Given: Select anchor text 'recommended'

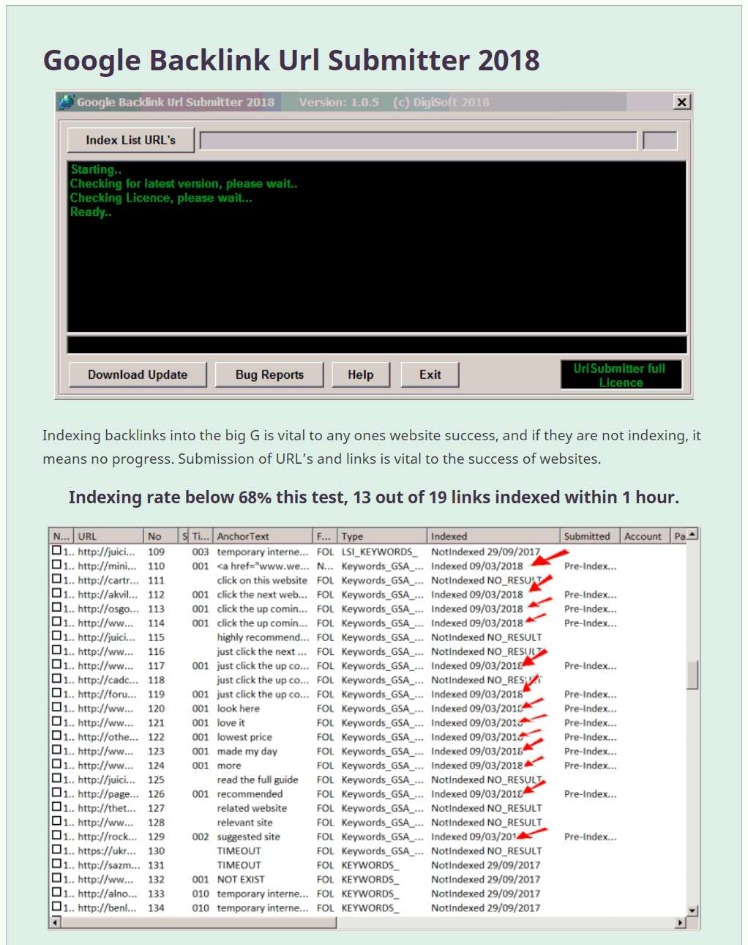Looking at the screenshot, I should coord(250,793).
